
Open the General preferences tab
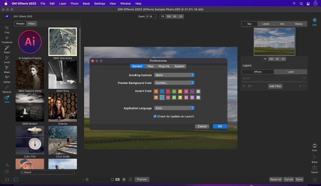[137, 66]
